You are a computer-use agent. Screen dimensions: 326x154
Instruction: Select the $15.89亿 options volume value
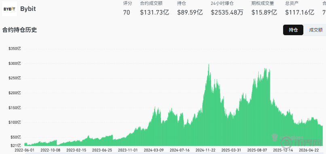(264, 13)
